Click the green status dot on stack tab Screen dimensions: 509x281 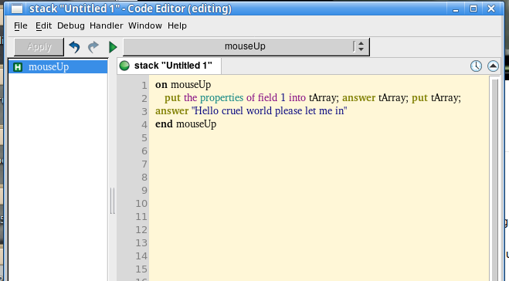pos(124,66)
